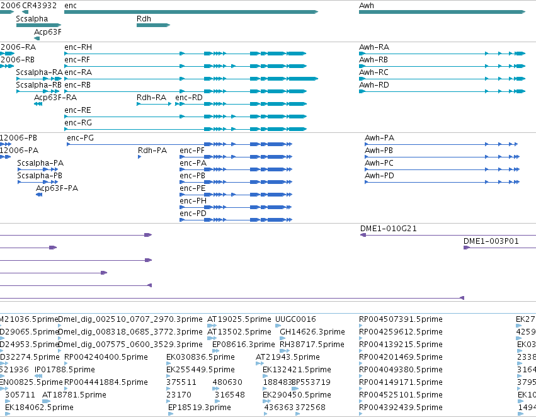Open EST IP01788.5prime
536x417 pixels.
pos(65,370)
